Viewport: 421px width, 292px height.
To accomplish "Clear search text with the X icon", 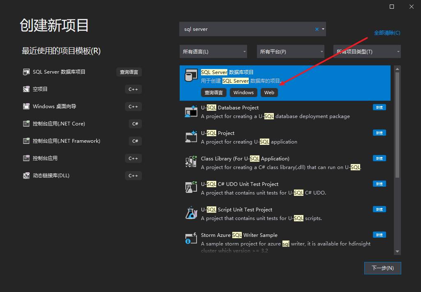I will [317, 29].
